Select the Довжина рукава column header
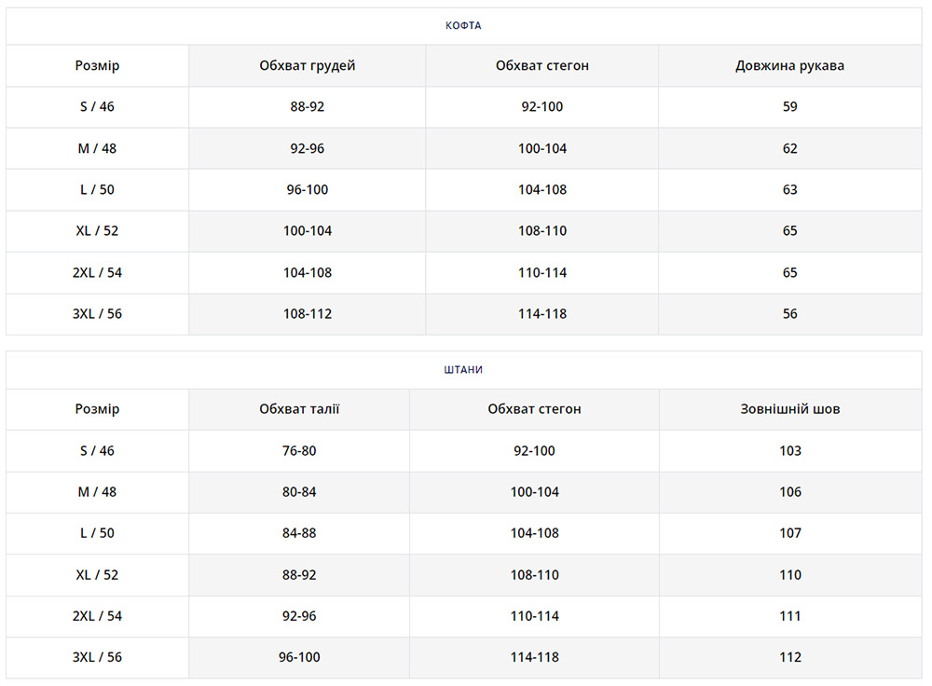This screenshot has width=932, height=686. coord(789,66)
